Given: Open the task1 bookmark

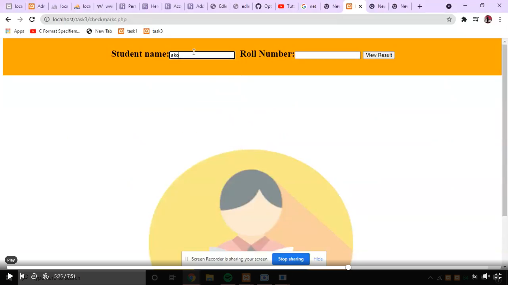Looking at the screenshot, I should [128, 31].
